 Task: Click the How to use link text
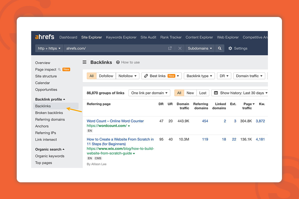tap(130, 62)
